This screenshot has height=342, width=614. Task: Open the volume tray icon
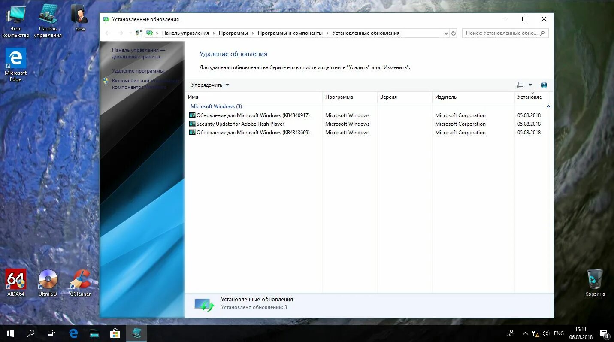point(546,333)
